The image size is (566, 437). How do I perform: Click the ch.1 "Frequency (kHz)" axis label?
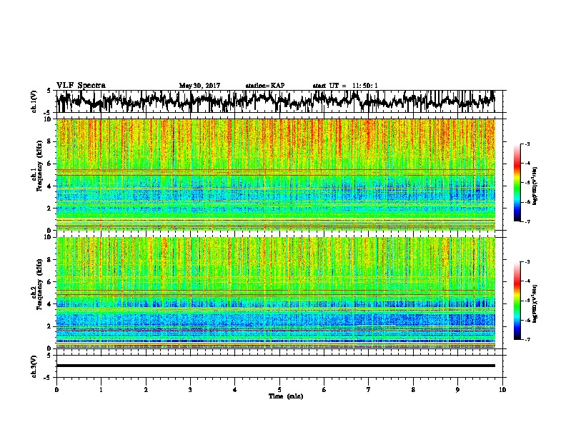39,166
